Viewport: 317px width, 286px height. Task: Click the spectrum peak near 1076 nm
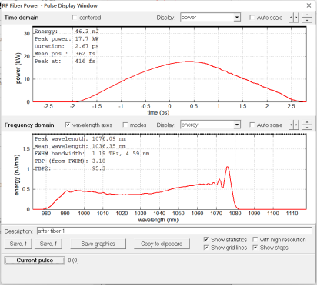click(x=227, y=167)
